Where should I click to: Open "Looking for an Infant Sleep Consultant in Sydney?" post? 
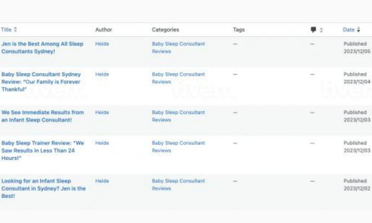click(x=44, y=188)
